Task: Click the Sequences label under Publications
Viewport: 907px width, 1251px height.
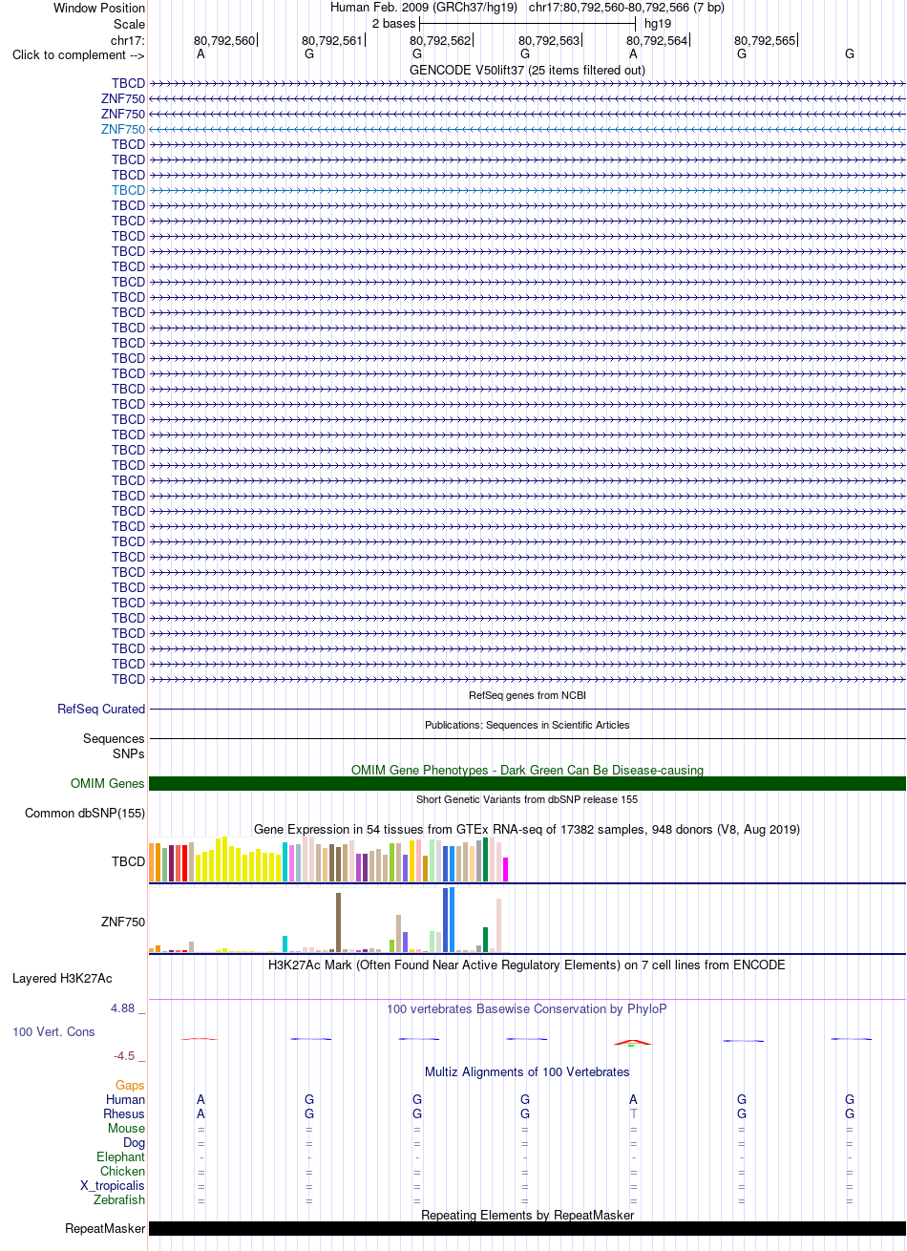Action: [114, 739]
